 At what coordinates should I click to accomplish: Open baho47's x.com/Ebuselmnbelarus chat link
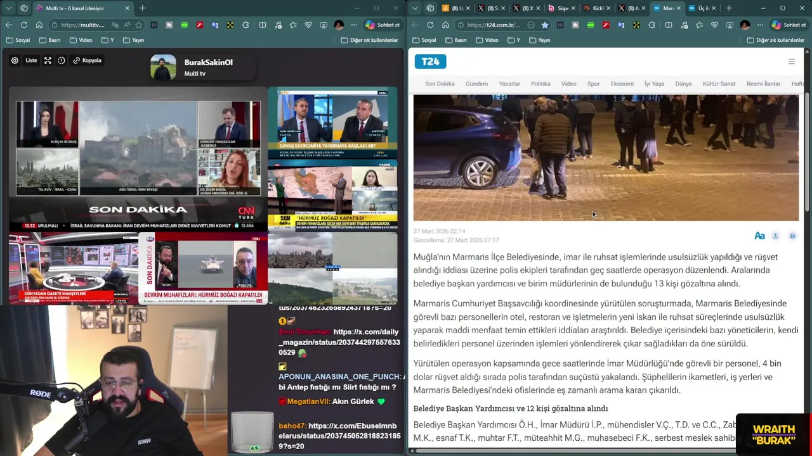(339, 436)
